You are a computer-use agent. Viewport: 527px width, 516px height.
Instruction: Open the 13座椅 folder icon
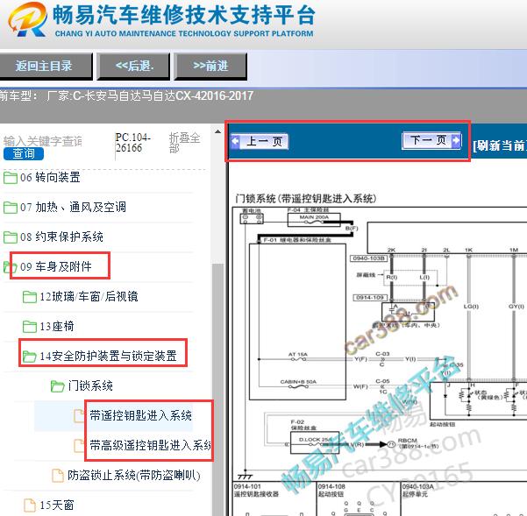pos(30,326)
